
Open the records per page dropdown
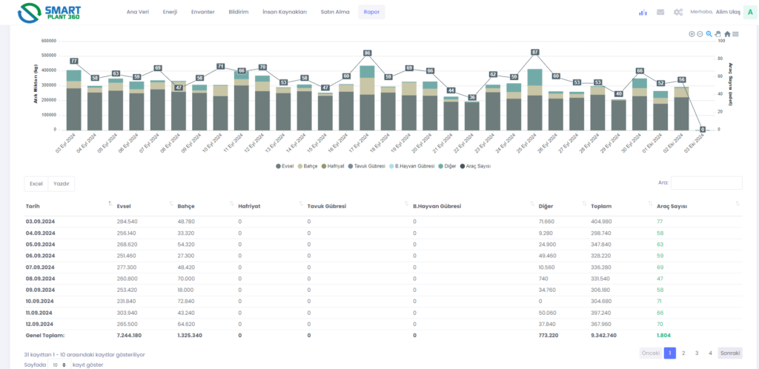(59, 365)
